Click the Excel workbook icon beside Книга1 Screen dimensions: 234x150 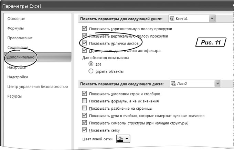pyautogui.click(x=173, y=18)
